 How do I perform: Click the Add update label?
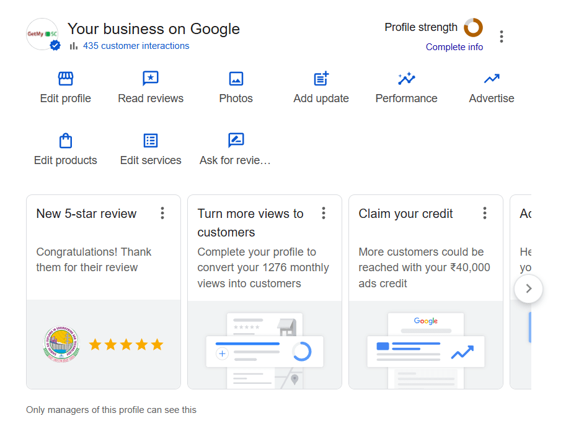point(321,98)
